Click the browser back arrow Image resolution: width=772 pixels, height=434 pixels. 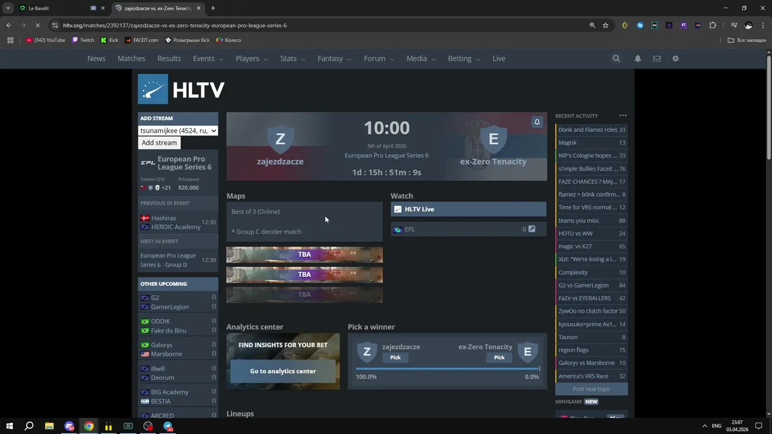tap(8, 25)
